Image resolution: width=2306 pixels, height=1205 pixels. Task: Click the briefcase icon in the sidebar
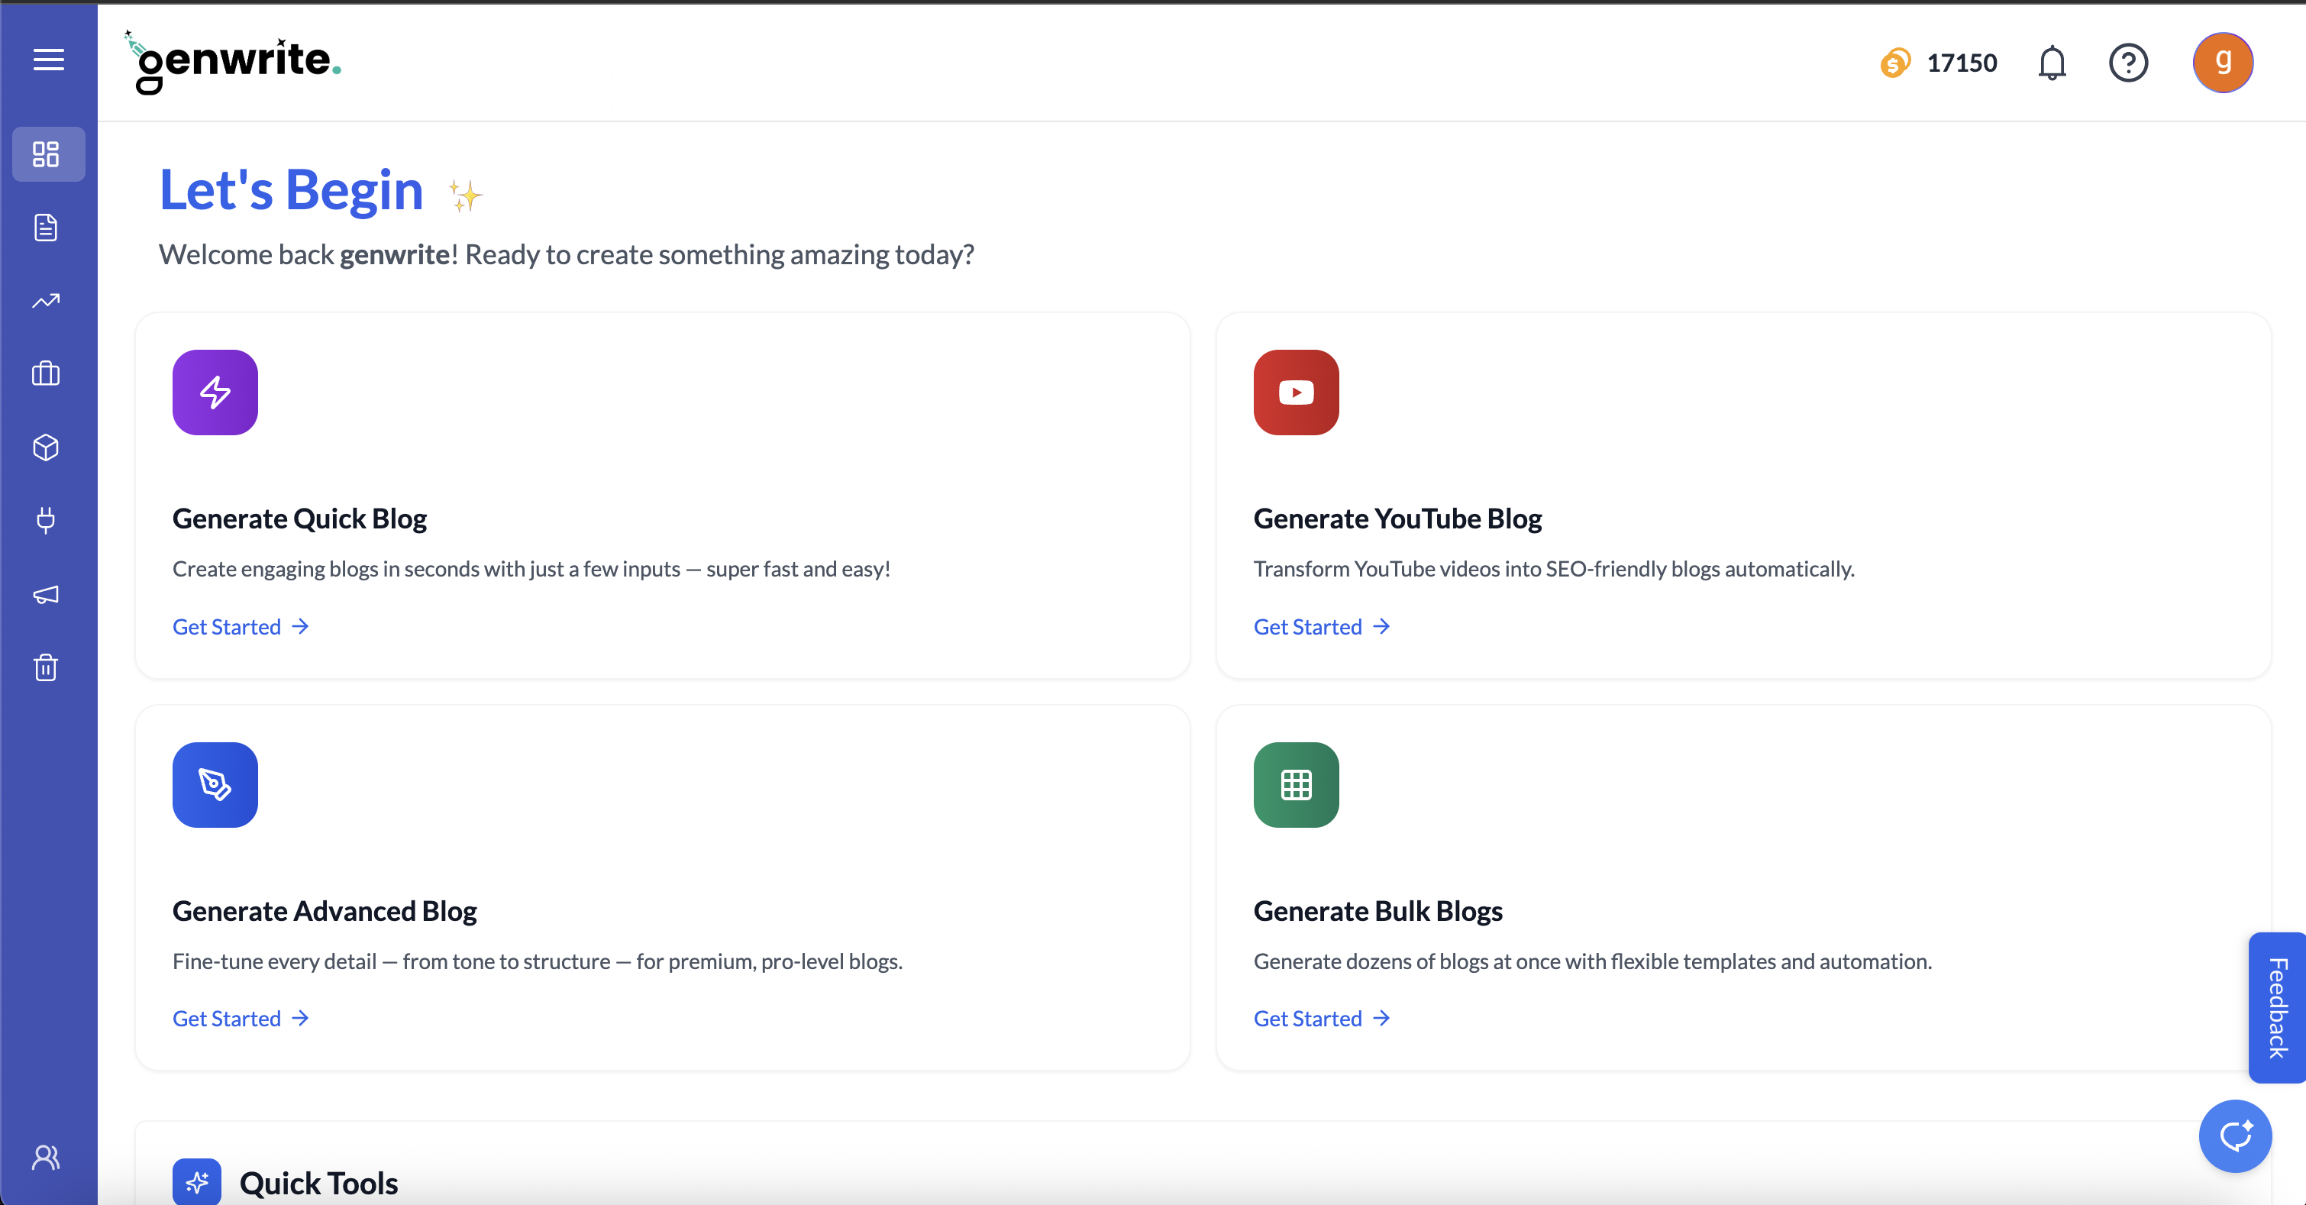click(x=46, y=374)
